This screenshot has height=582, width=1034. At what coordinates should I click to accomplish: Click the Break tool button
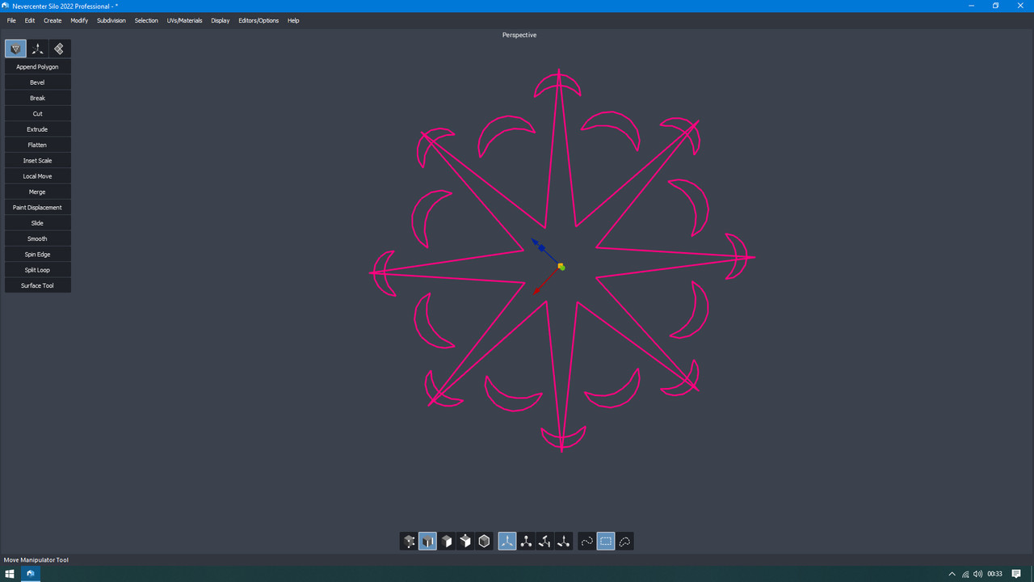[38, 98]
